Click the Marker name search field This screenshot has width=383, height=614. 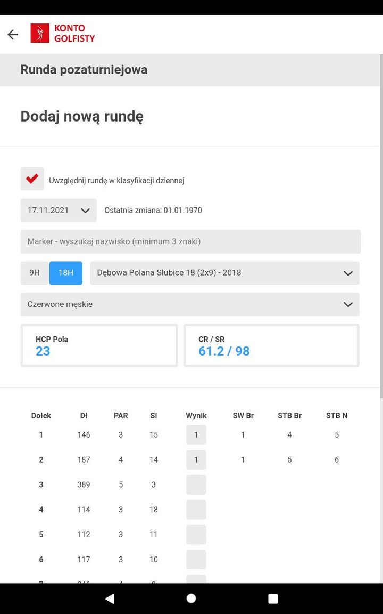click(x=190, y=241)
